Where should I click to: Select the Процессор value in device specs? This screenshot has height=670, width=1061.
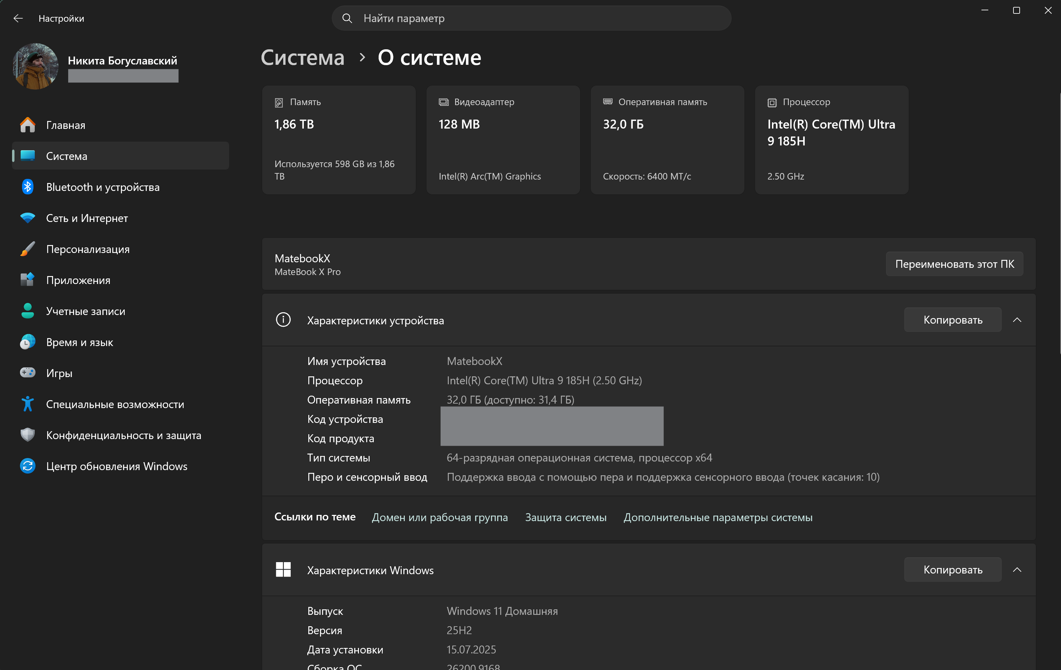pos(544,380)
